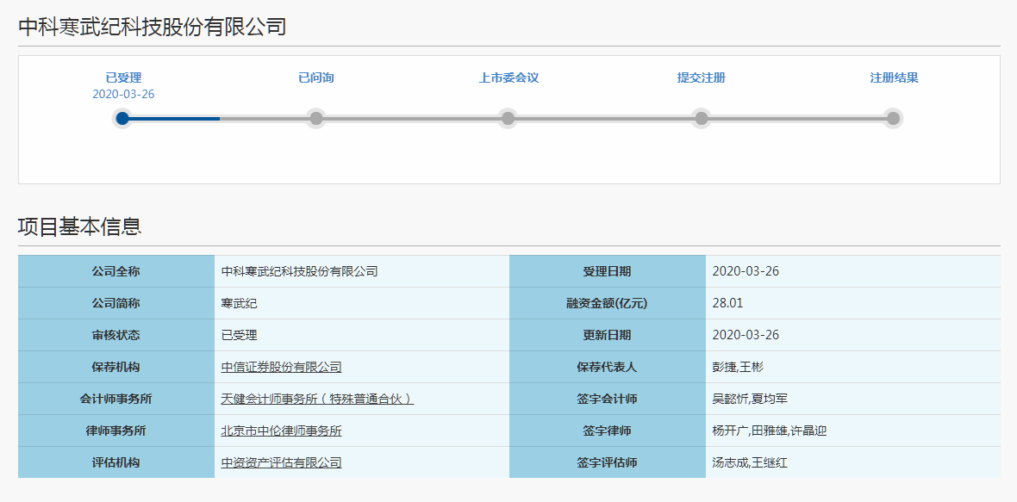Open 北京市中伦律师事务所 law firm link
1017x502 pixels.
pos(282,430)
